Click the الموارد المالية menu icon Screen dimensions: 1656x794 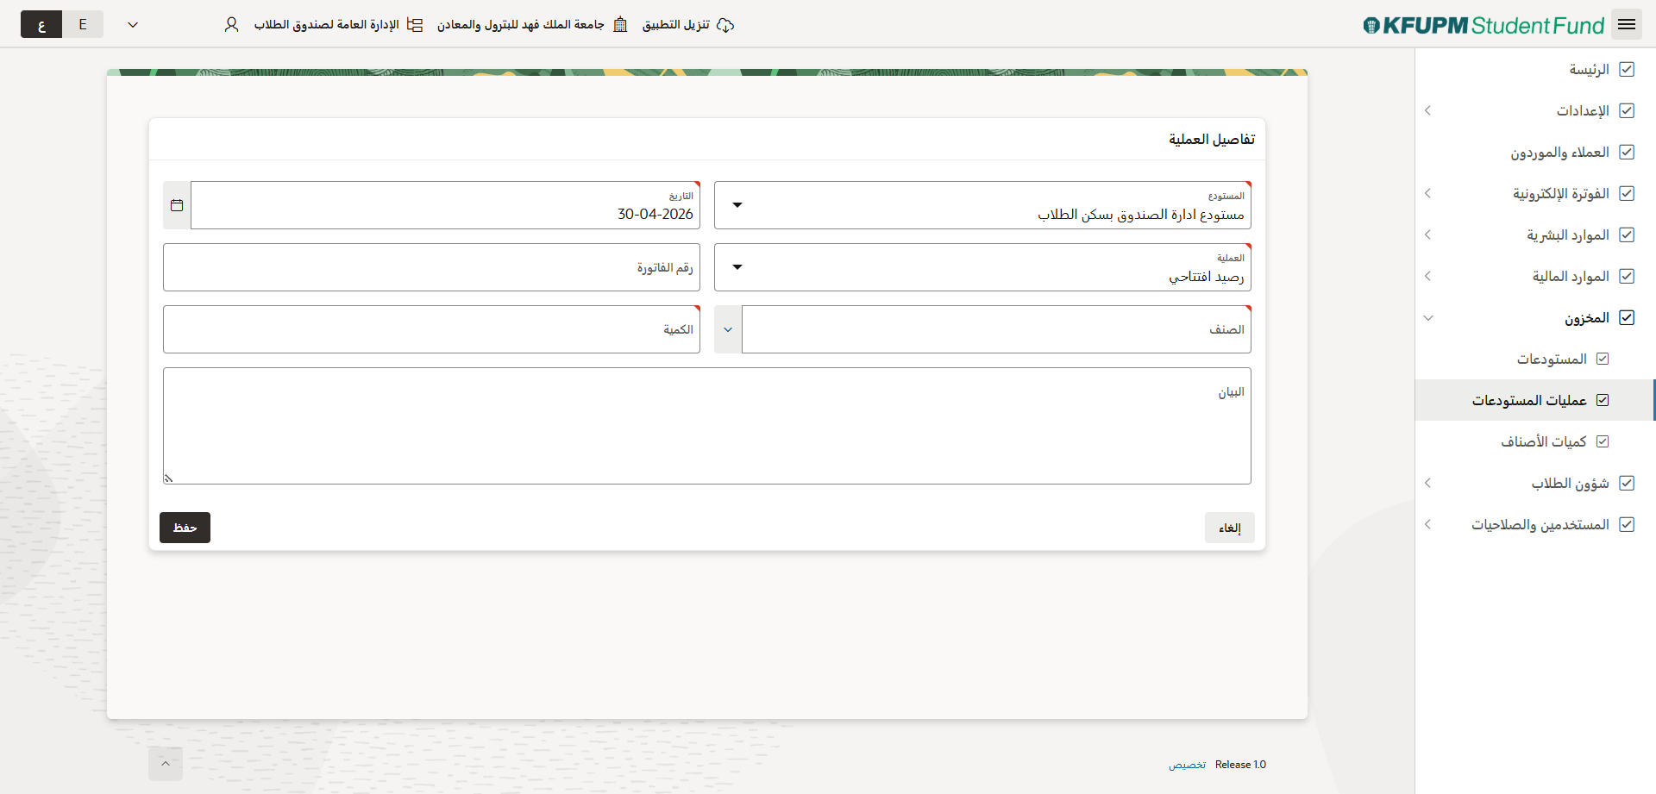1627,276
